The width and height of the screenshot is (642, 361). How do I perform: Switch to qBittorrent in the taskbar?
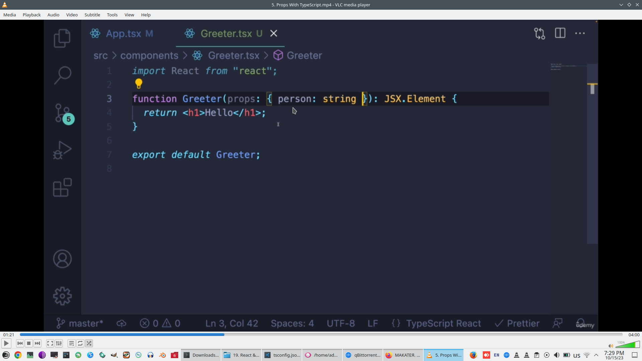[x=363, y=355]
